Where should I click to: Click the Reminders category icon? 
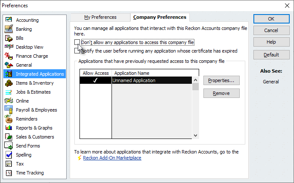[9, 118]
